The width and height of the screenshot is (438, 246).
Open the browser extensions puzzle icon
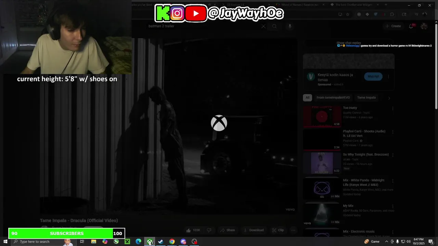[x=392, y=14]
